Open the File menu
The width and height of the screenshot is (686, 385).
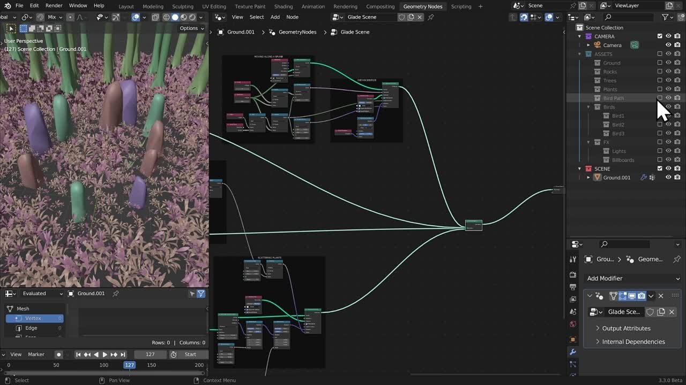pos(19,5)
